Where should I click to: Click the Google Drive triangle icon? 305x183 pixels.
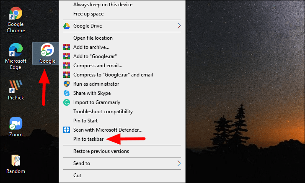pos(67,26)
